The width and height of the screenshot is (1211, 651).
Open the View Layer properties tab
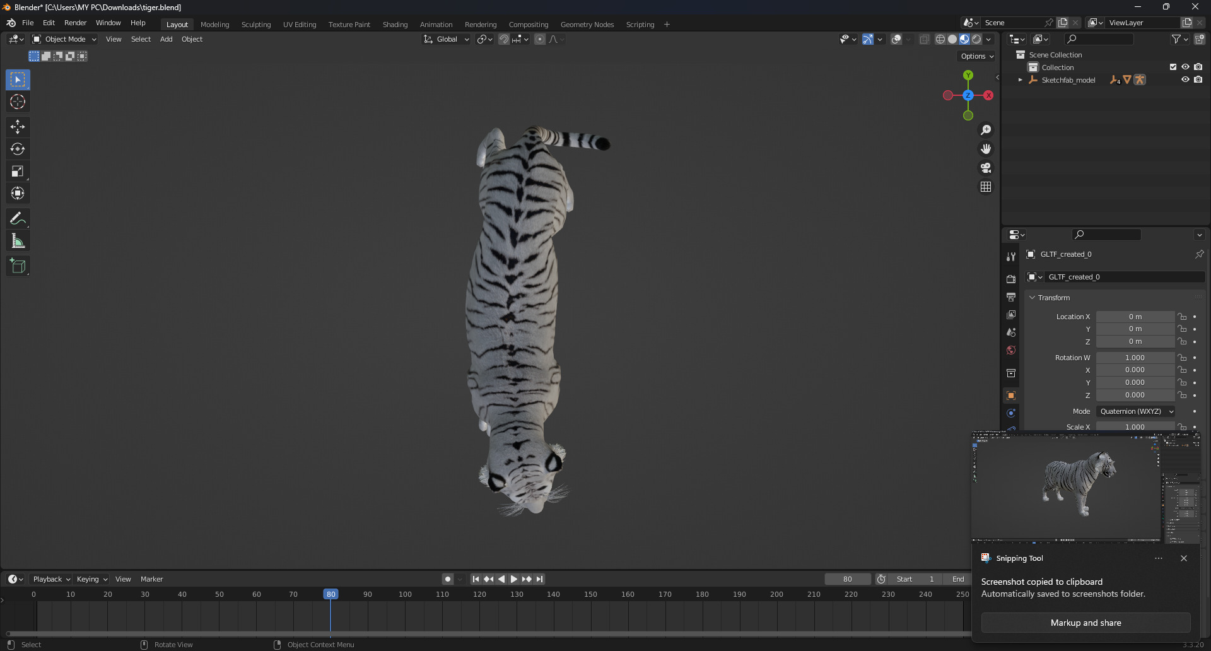coord(1011,314)
